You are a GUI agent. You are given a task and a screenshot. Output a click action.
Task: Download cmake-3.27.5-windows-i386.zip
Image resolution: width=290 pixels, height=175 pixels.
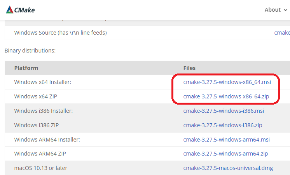pyautogui.click(x=223, y=125)
